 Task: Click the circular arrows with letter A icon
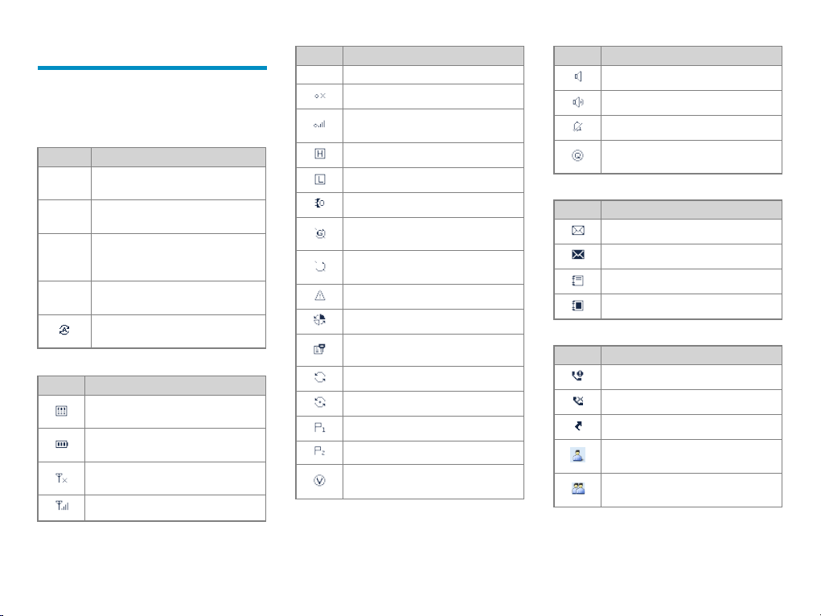64,330
